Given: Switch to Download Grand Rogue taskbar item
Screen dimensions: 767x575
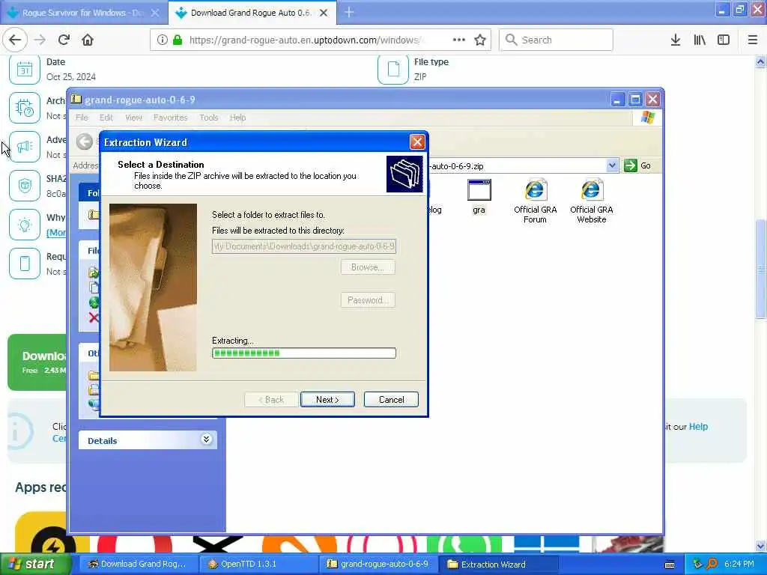Looking at the screenshot, I should [x=138, y=564].
